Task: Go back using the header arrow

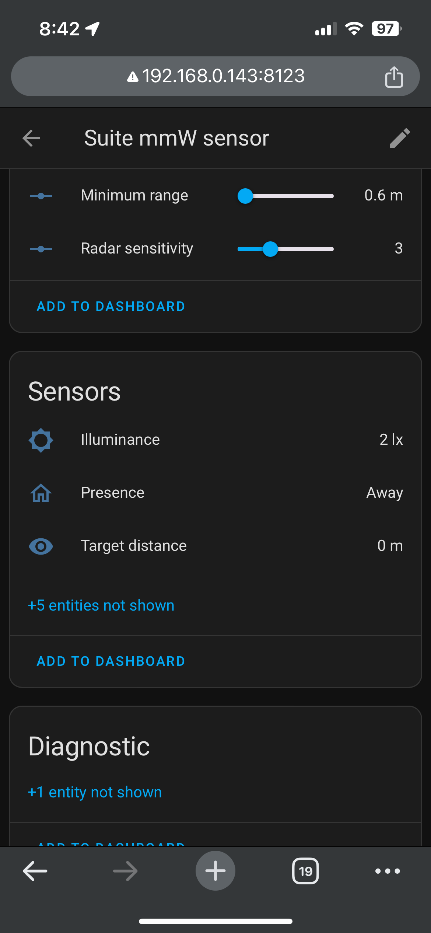Action: pyautogui.click(x=31, y=138)
